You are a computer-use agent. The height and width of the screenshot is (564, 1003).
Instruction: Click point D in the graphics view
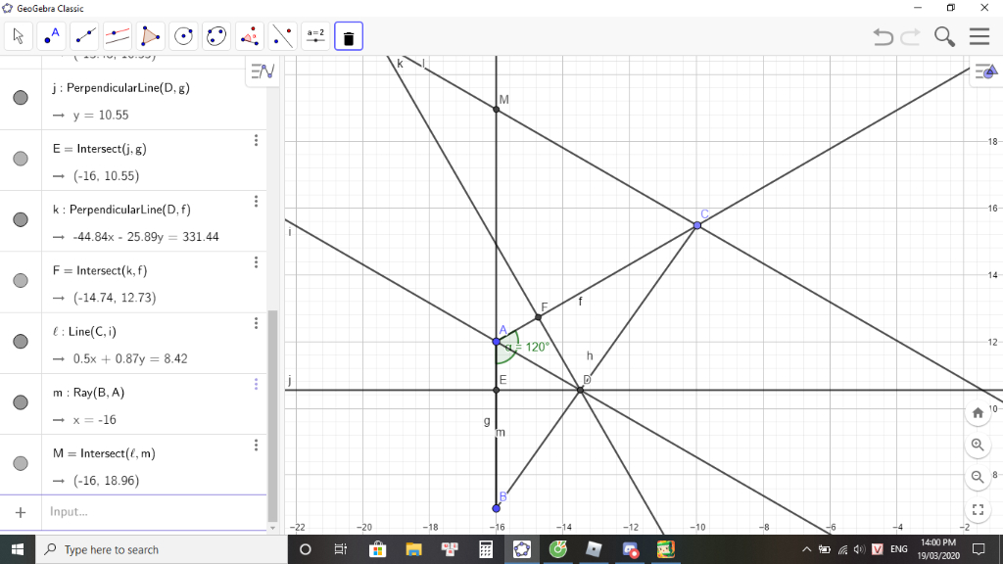pos(580,390)
